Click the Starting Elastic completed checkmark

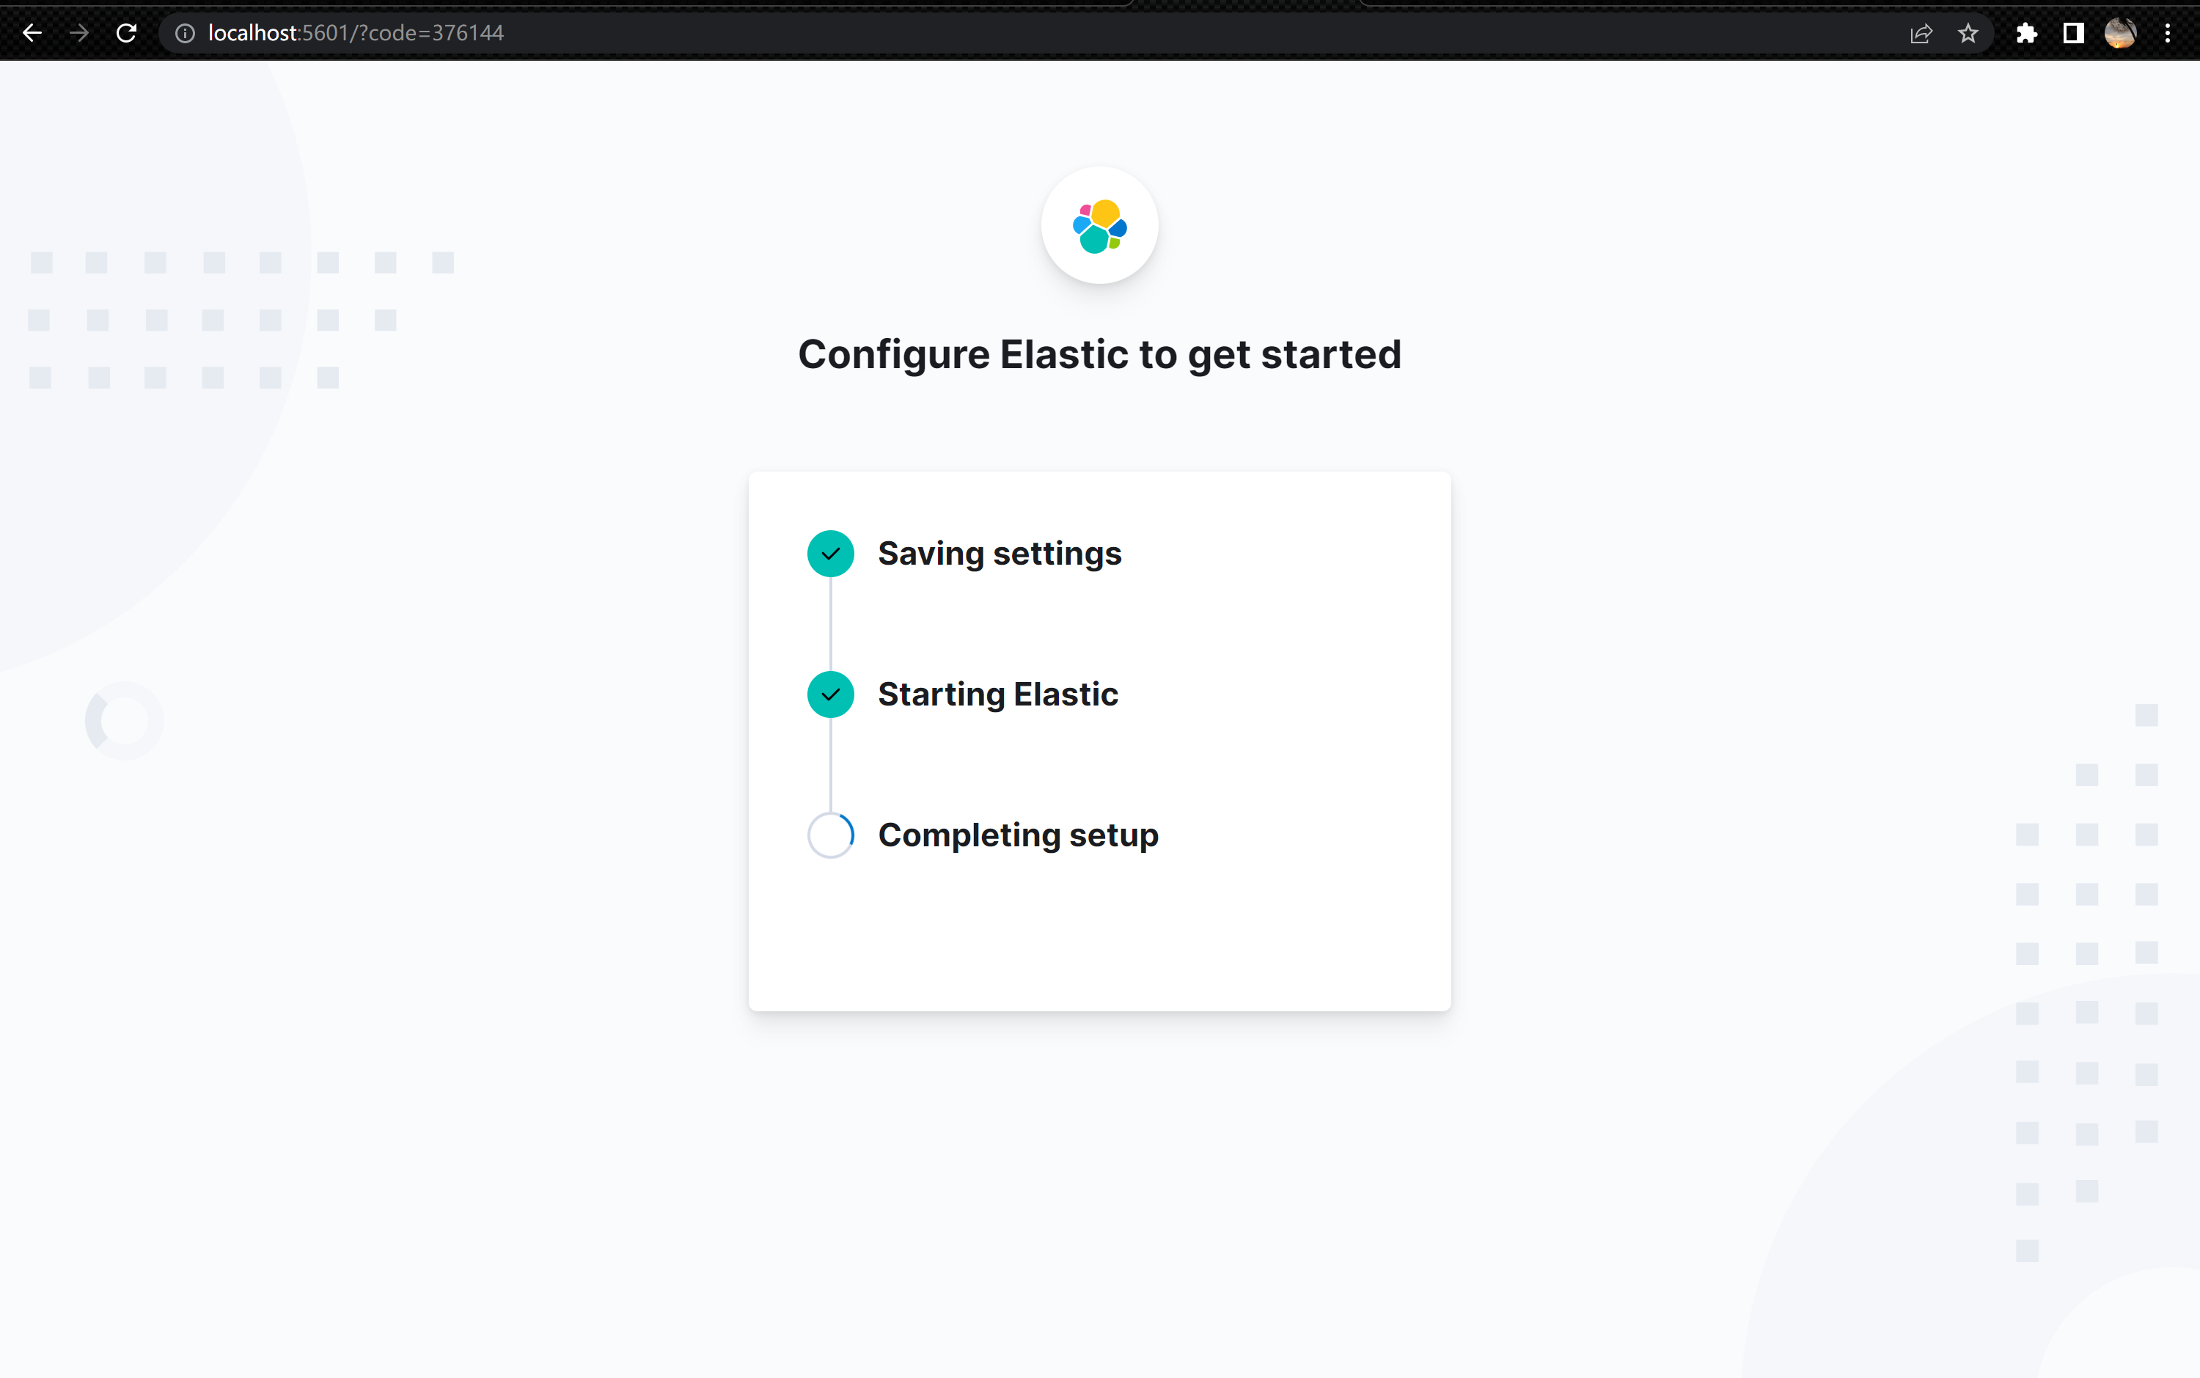(x=829, y=694)
